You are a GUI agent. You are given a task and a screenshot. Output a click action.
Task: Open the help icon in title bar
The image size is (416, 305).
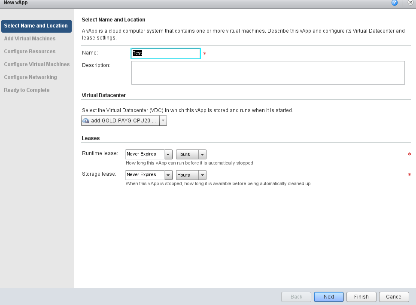click(394, 3)
